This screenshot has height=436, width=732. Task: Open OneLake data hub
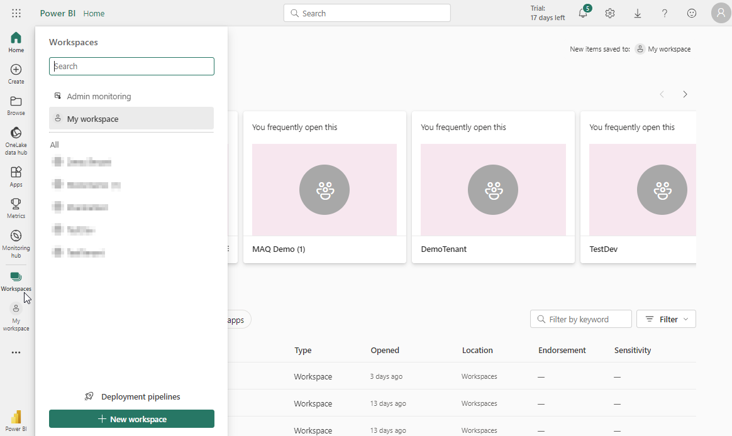pos(16,140)
